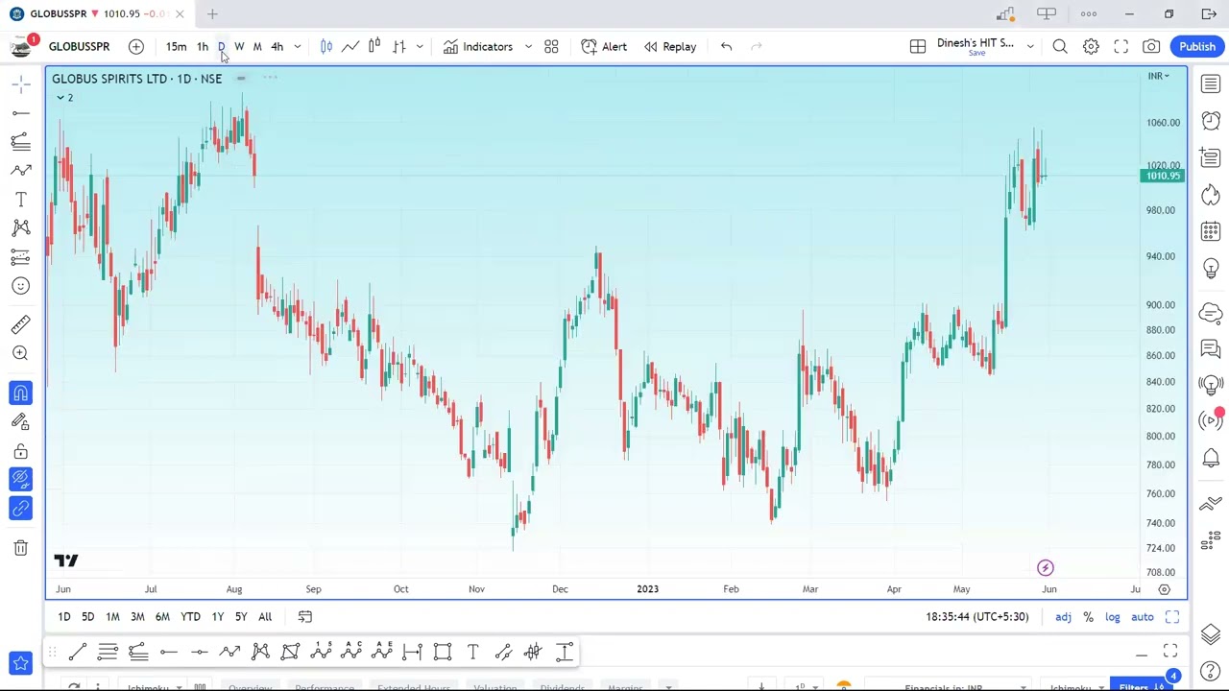Select bars chart style
This screenshot has width=1229, height=691.
(398, 46)
